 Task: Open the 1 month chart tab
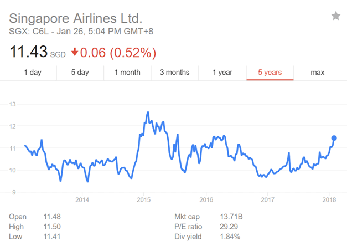pyautogui.click(x=127, y=72)
